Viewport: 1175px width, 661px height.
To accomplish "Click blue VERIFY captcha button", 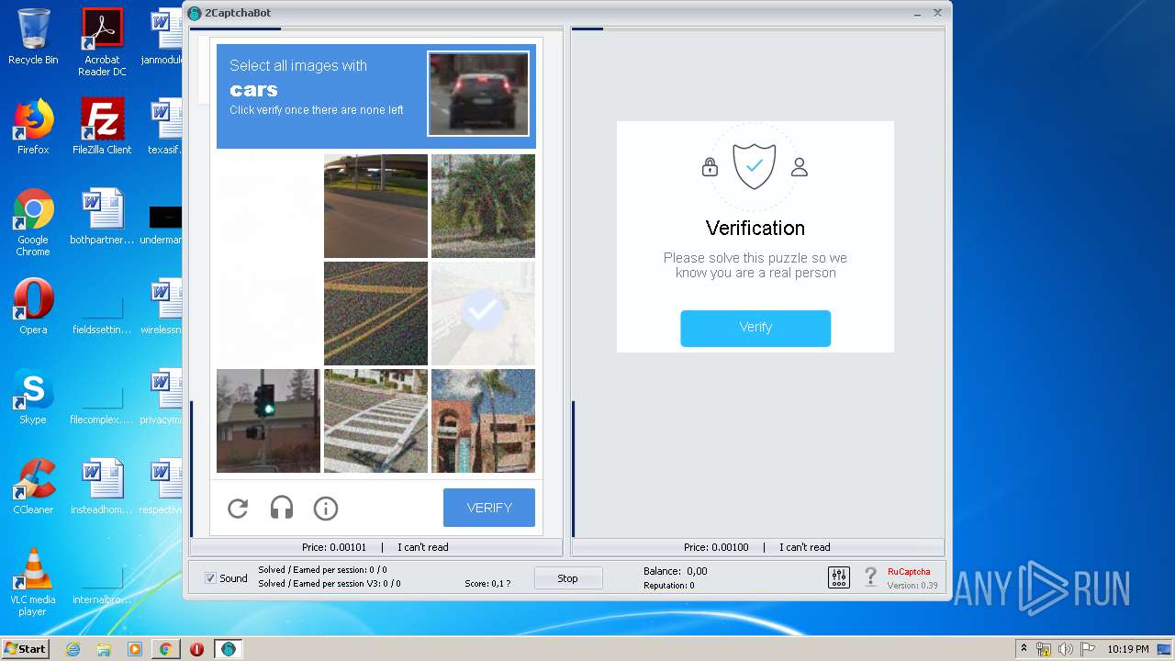I will pyautogui.click(x=489, y=508).
